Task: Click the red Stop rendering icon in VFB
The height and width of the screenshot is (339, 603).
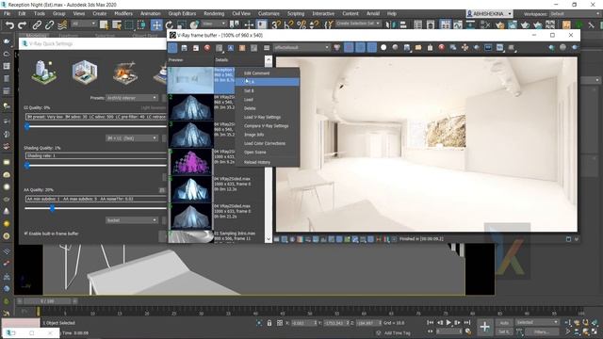Action: [x=442, y=48]
